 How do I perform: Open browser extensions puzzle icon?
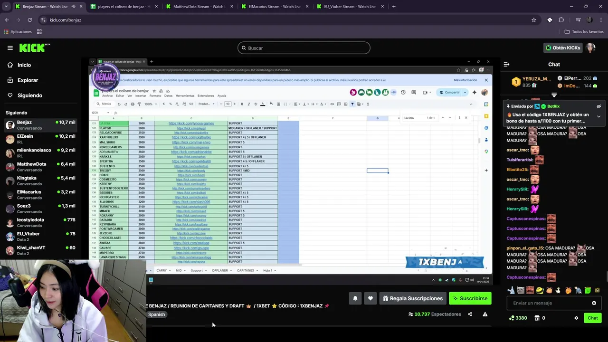(x=561, y=20)
